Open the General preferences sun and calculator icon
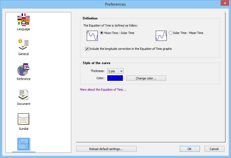 pos(24,44)
